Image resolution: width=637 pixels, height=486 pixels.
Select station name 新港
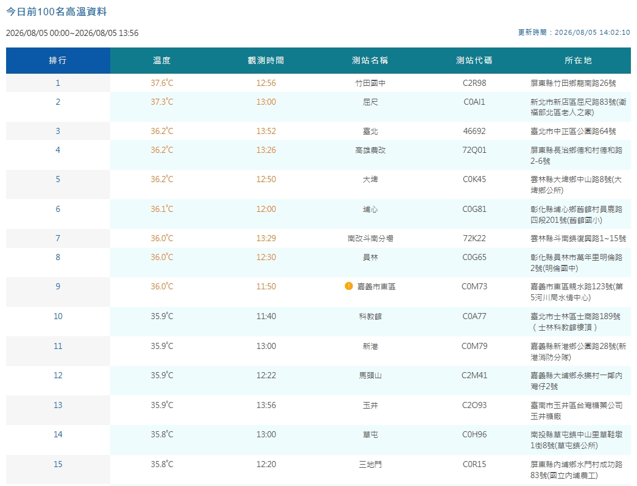370,346
